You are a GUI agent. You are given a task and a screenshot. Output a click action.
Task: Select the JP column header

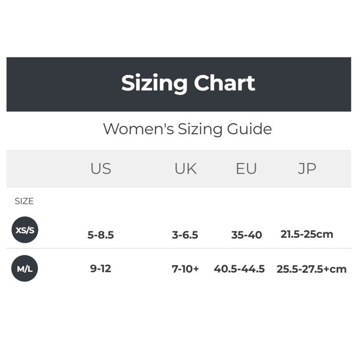[307, 169]
